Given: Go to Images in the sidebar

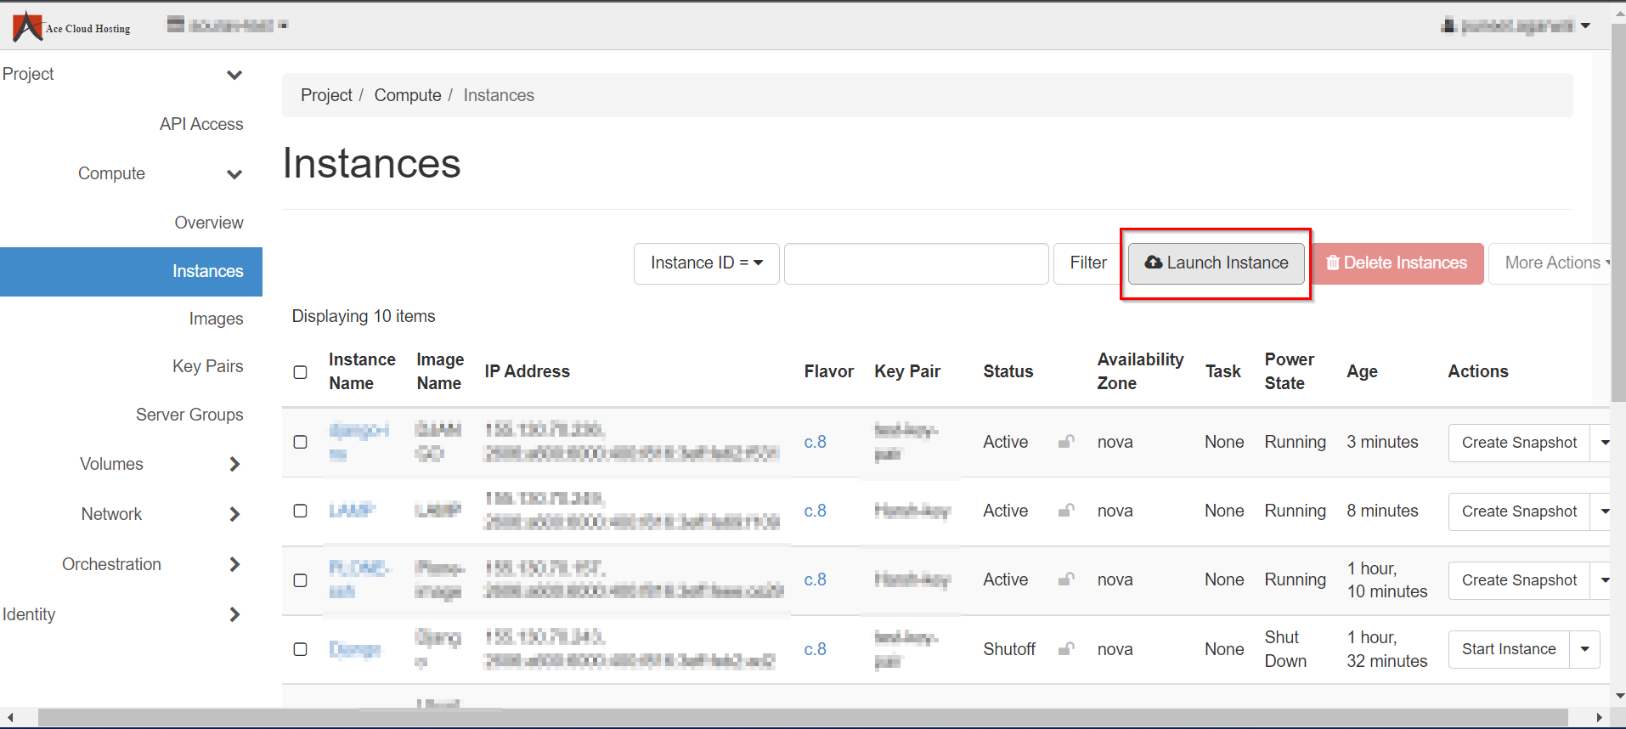Looking at the screenshot, I should 216,319.
